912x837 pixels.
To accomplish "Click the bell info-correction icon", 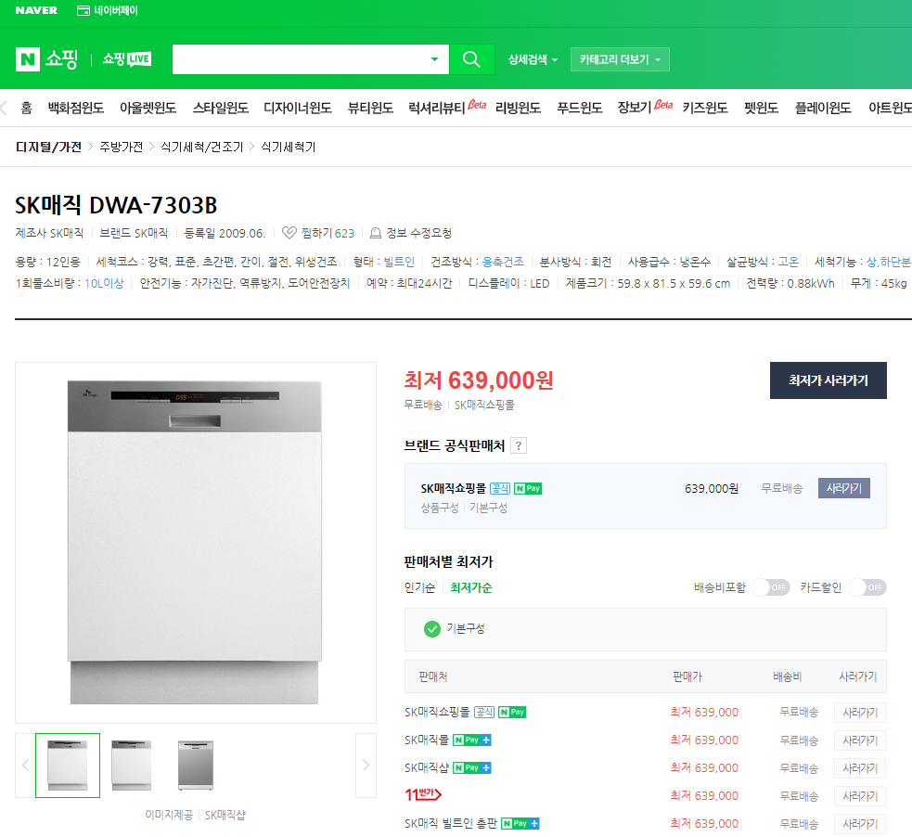I will [x=376, y=233].
